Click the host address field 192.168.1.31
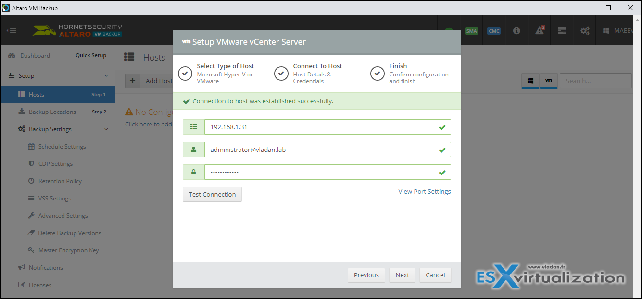The width and height of the screenshot is (642, 299). (x=327, y=127)
